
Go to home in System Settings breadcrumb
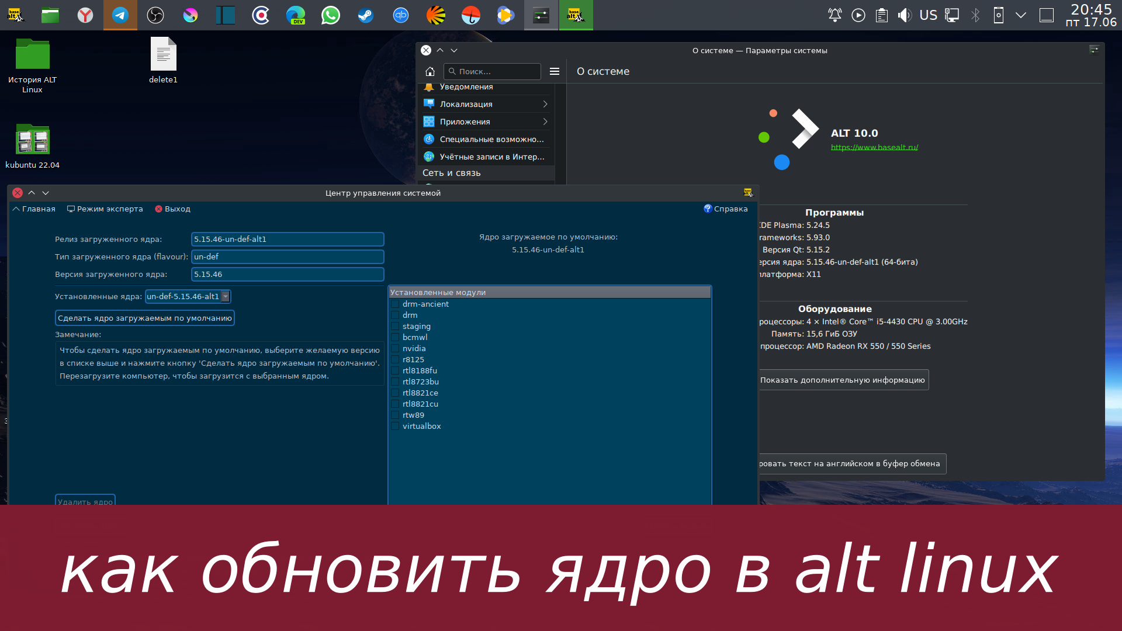click(x=430, y=71)
